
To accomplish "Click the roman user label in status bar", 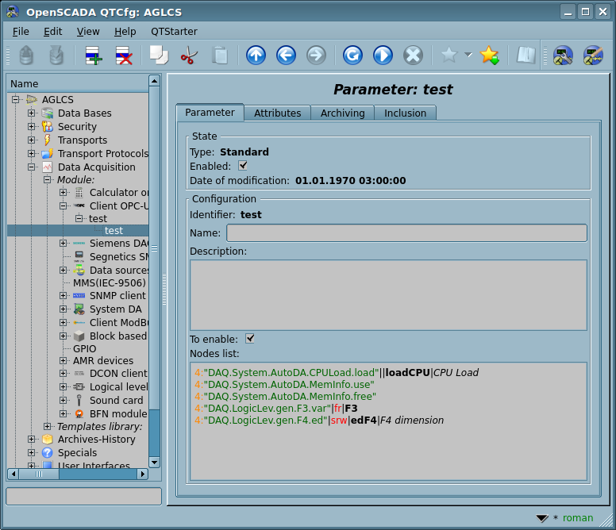I will [x=578, y=518].
